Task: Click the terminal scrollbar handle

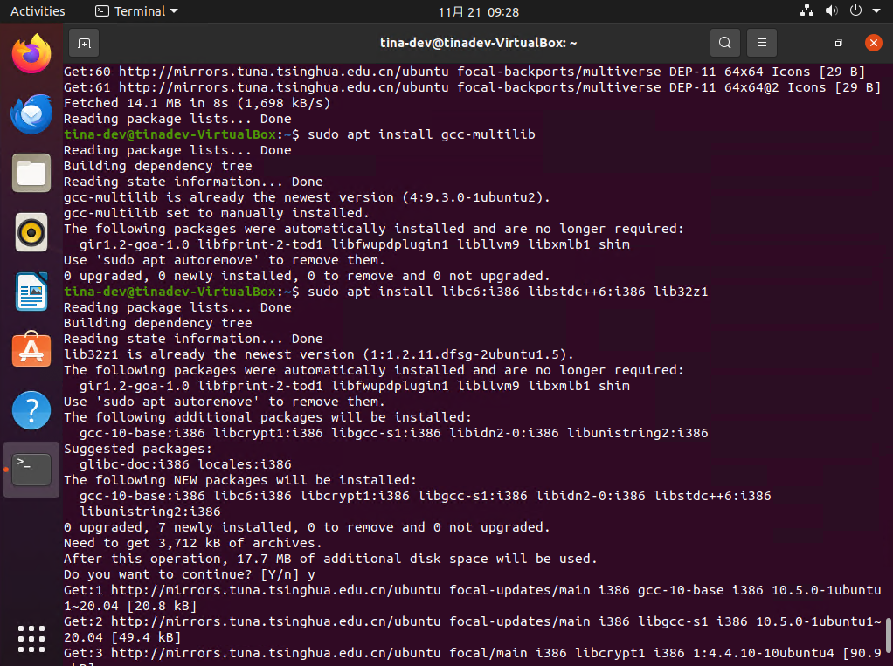Action: coord(889,635)
